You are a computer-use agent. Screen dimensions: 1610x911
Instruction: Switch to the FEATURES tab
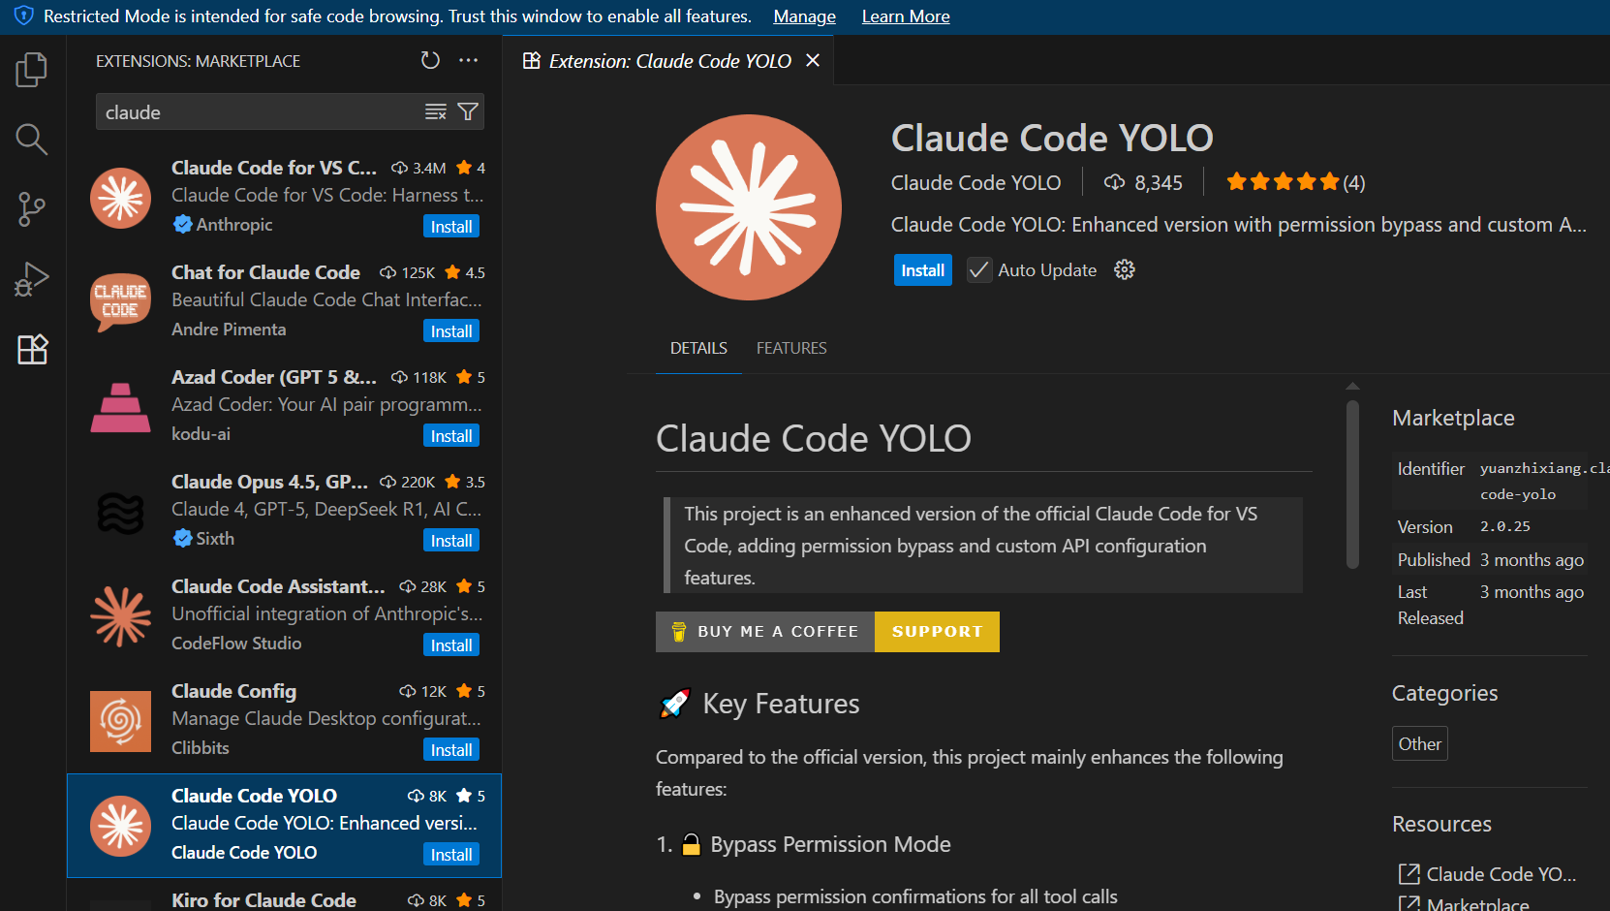(790, 347)
